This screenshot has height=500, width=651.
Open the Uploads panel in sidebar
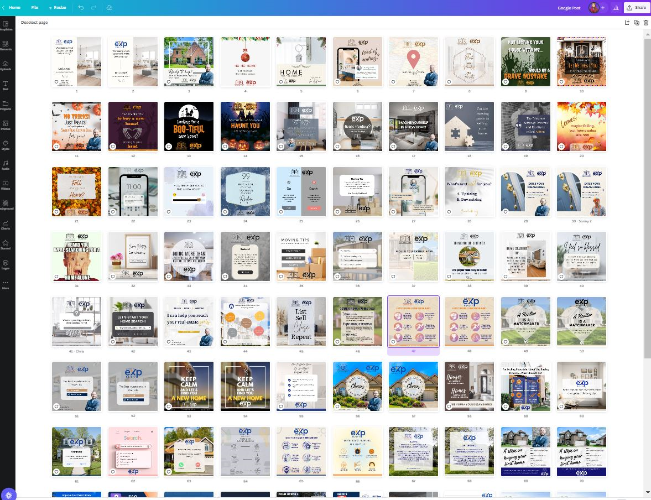point(6,66)
